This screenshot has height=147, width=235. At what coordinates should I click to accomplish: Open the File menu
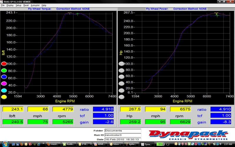[3, 5]
